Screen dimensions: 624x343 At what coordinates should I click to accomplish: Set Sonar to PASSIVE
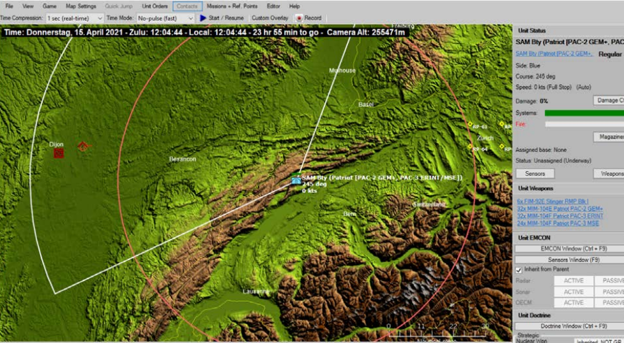coord(609,292)
